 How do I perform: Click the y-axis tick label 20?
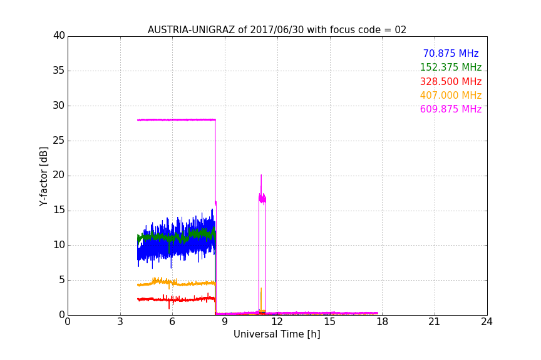click(59, 175)
